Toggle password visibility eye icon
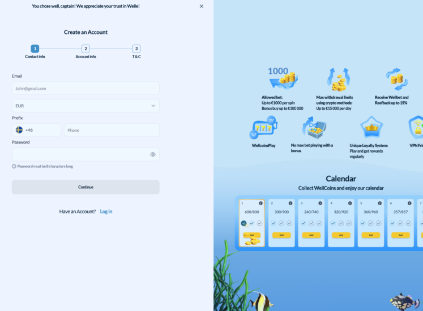 pyautogui.click(x=153, y=154)
